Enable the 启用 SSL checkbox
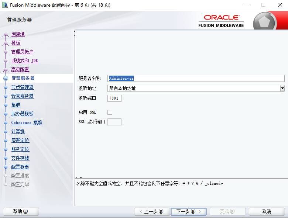This screenshot has width=288, height=218. (x=110, y=112)
